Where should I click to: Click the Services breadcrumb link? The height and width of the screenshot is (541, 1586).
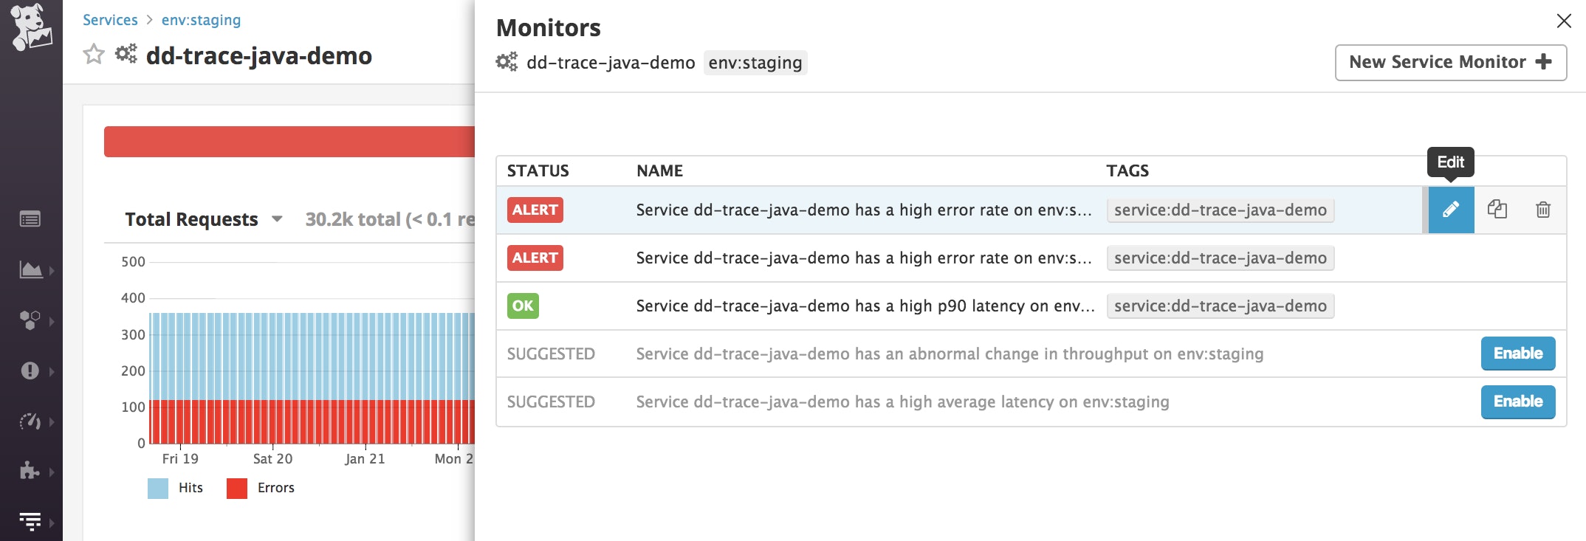click(x=110, y=20)
